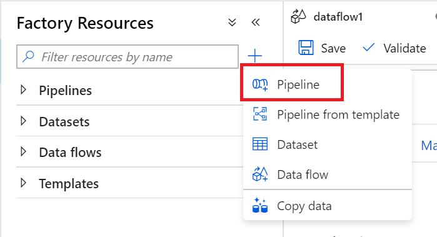Click the Copy data sparkle icon
Image resolution: width=437 pixels, height=237 pixels.
click(260, 205)
